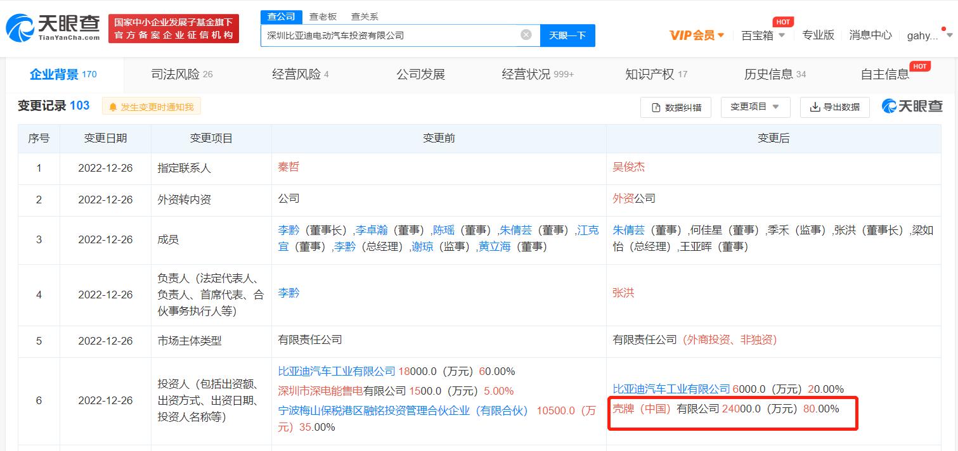Open the VIP会员 dropdown menu
This screenshot has height=451, width=958.
pyautogui.click(x=697, y=35)
